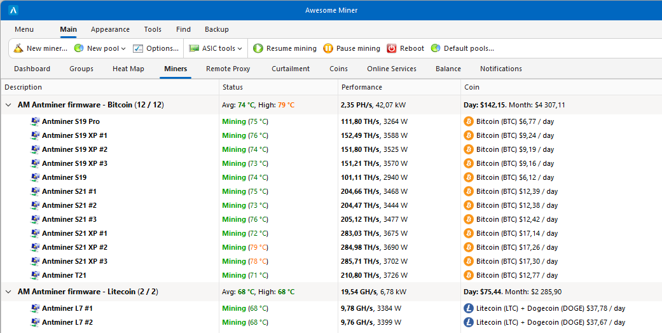
Task: Switch to the Tools ribbon tab
Action: click(153, 29)
